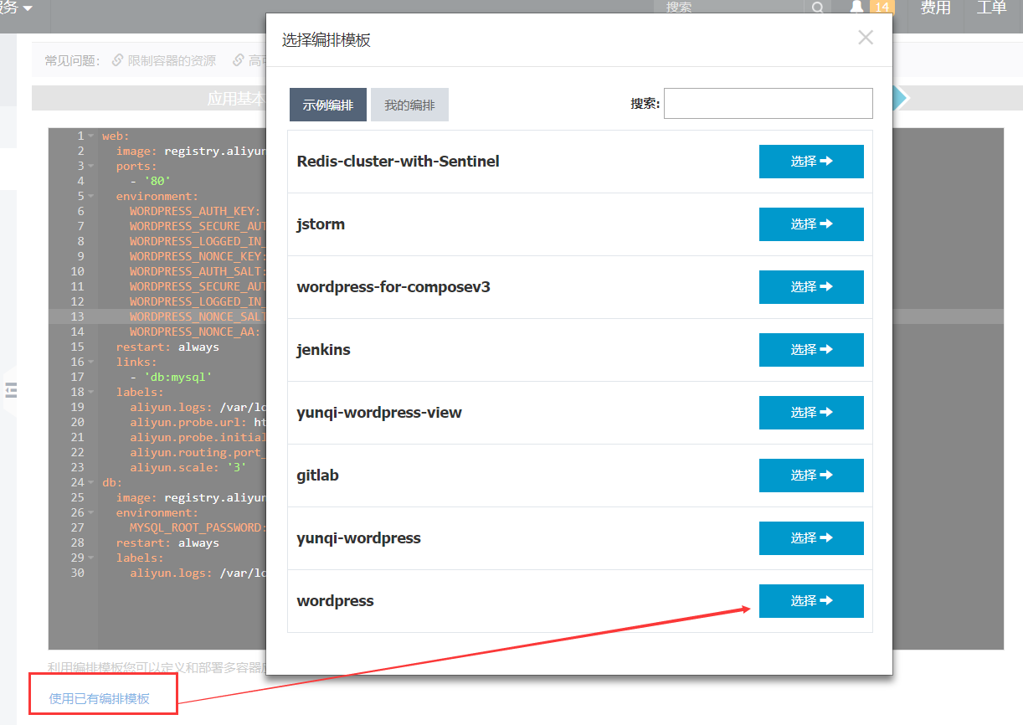Click the sidebar collapse handle icon
1023x725 pixels.
pyautogui.click(x=11, y=390)
